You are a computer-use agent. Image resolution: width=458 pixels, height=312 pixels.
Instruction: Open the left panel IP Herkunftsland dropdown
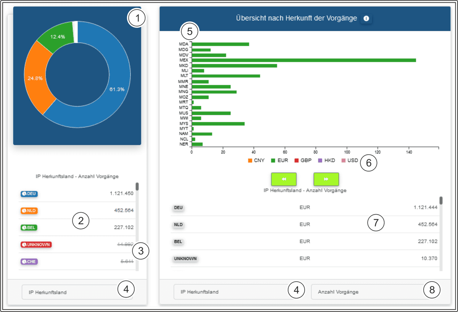coord(77,292)
